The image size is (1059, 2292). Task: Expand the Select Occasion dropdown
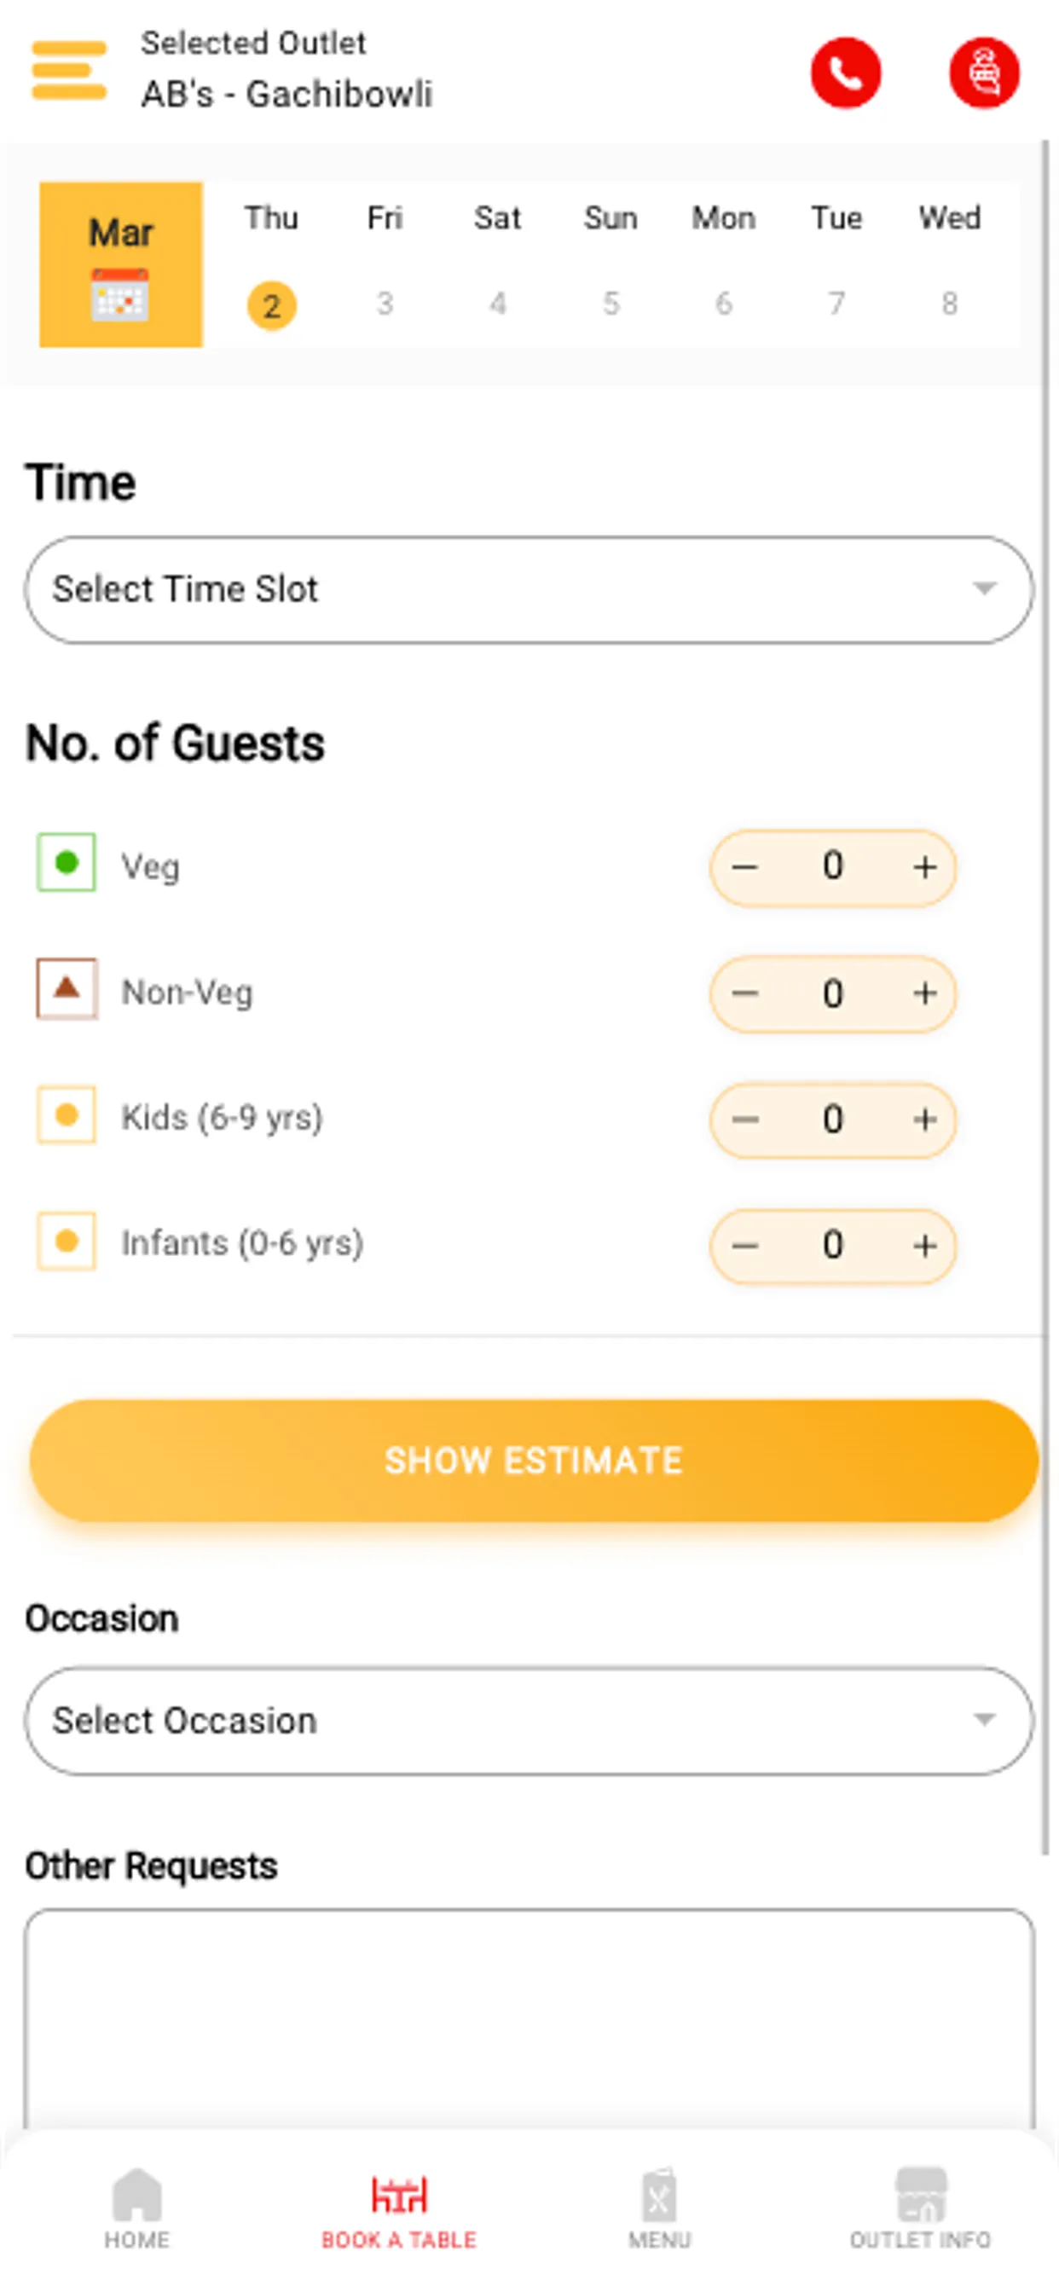[x=529, y=1720]
